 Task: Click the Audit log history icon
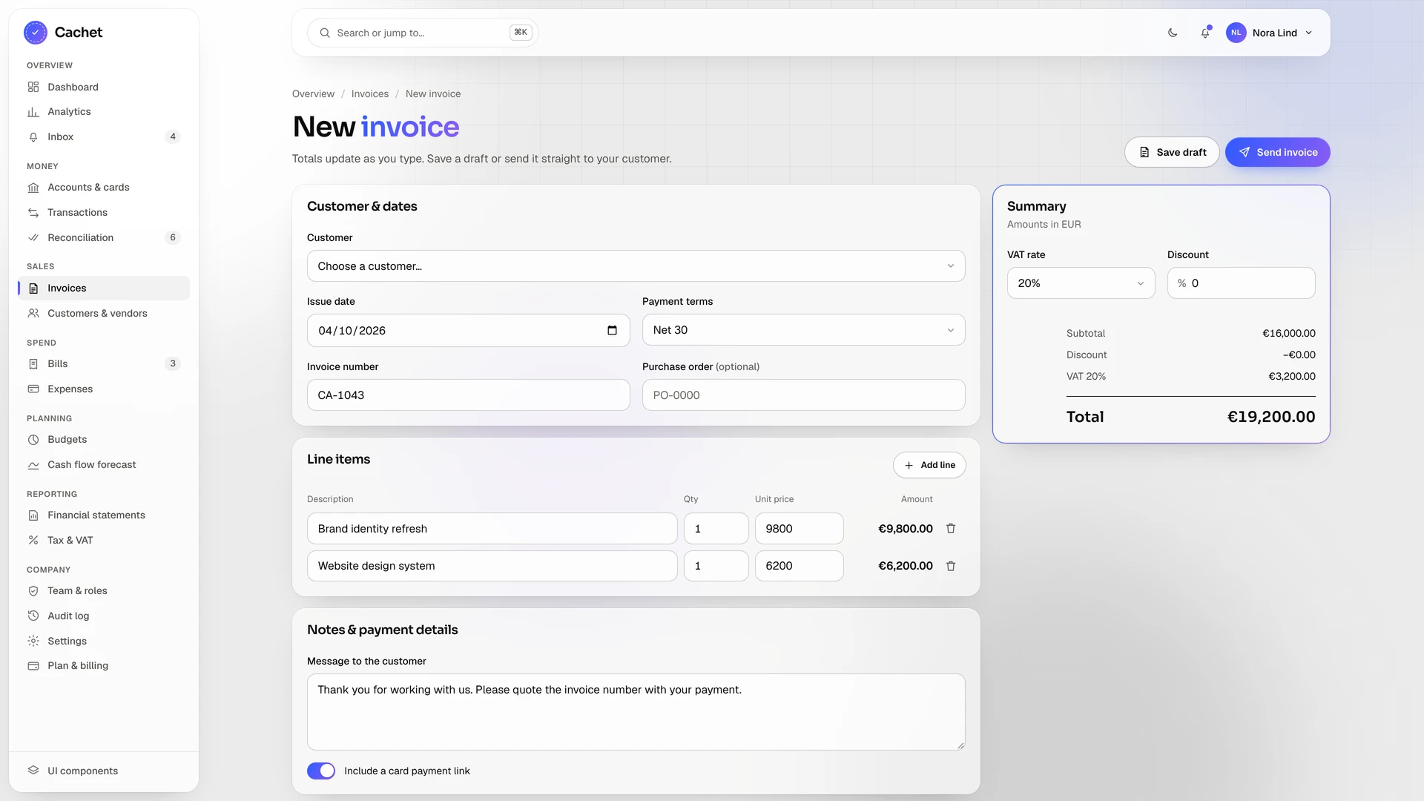(x=33, y=616)
